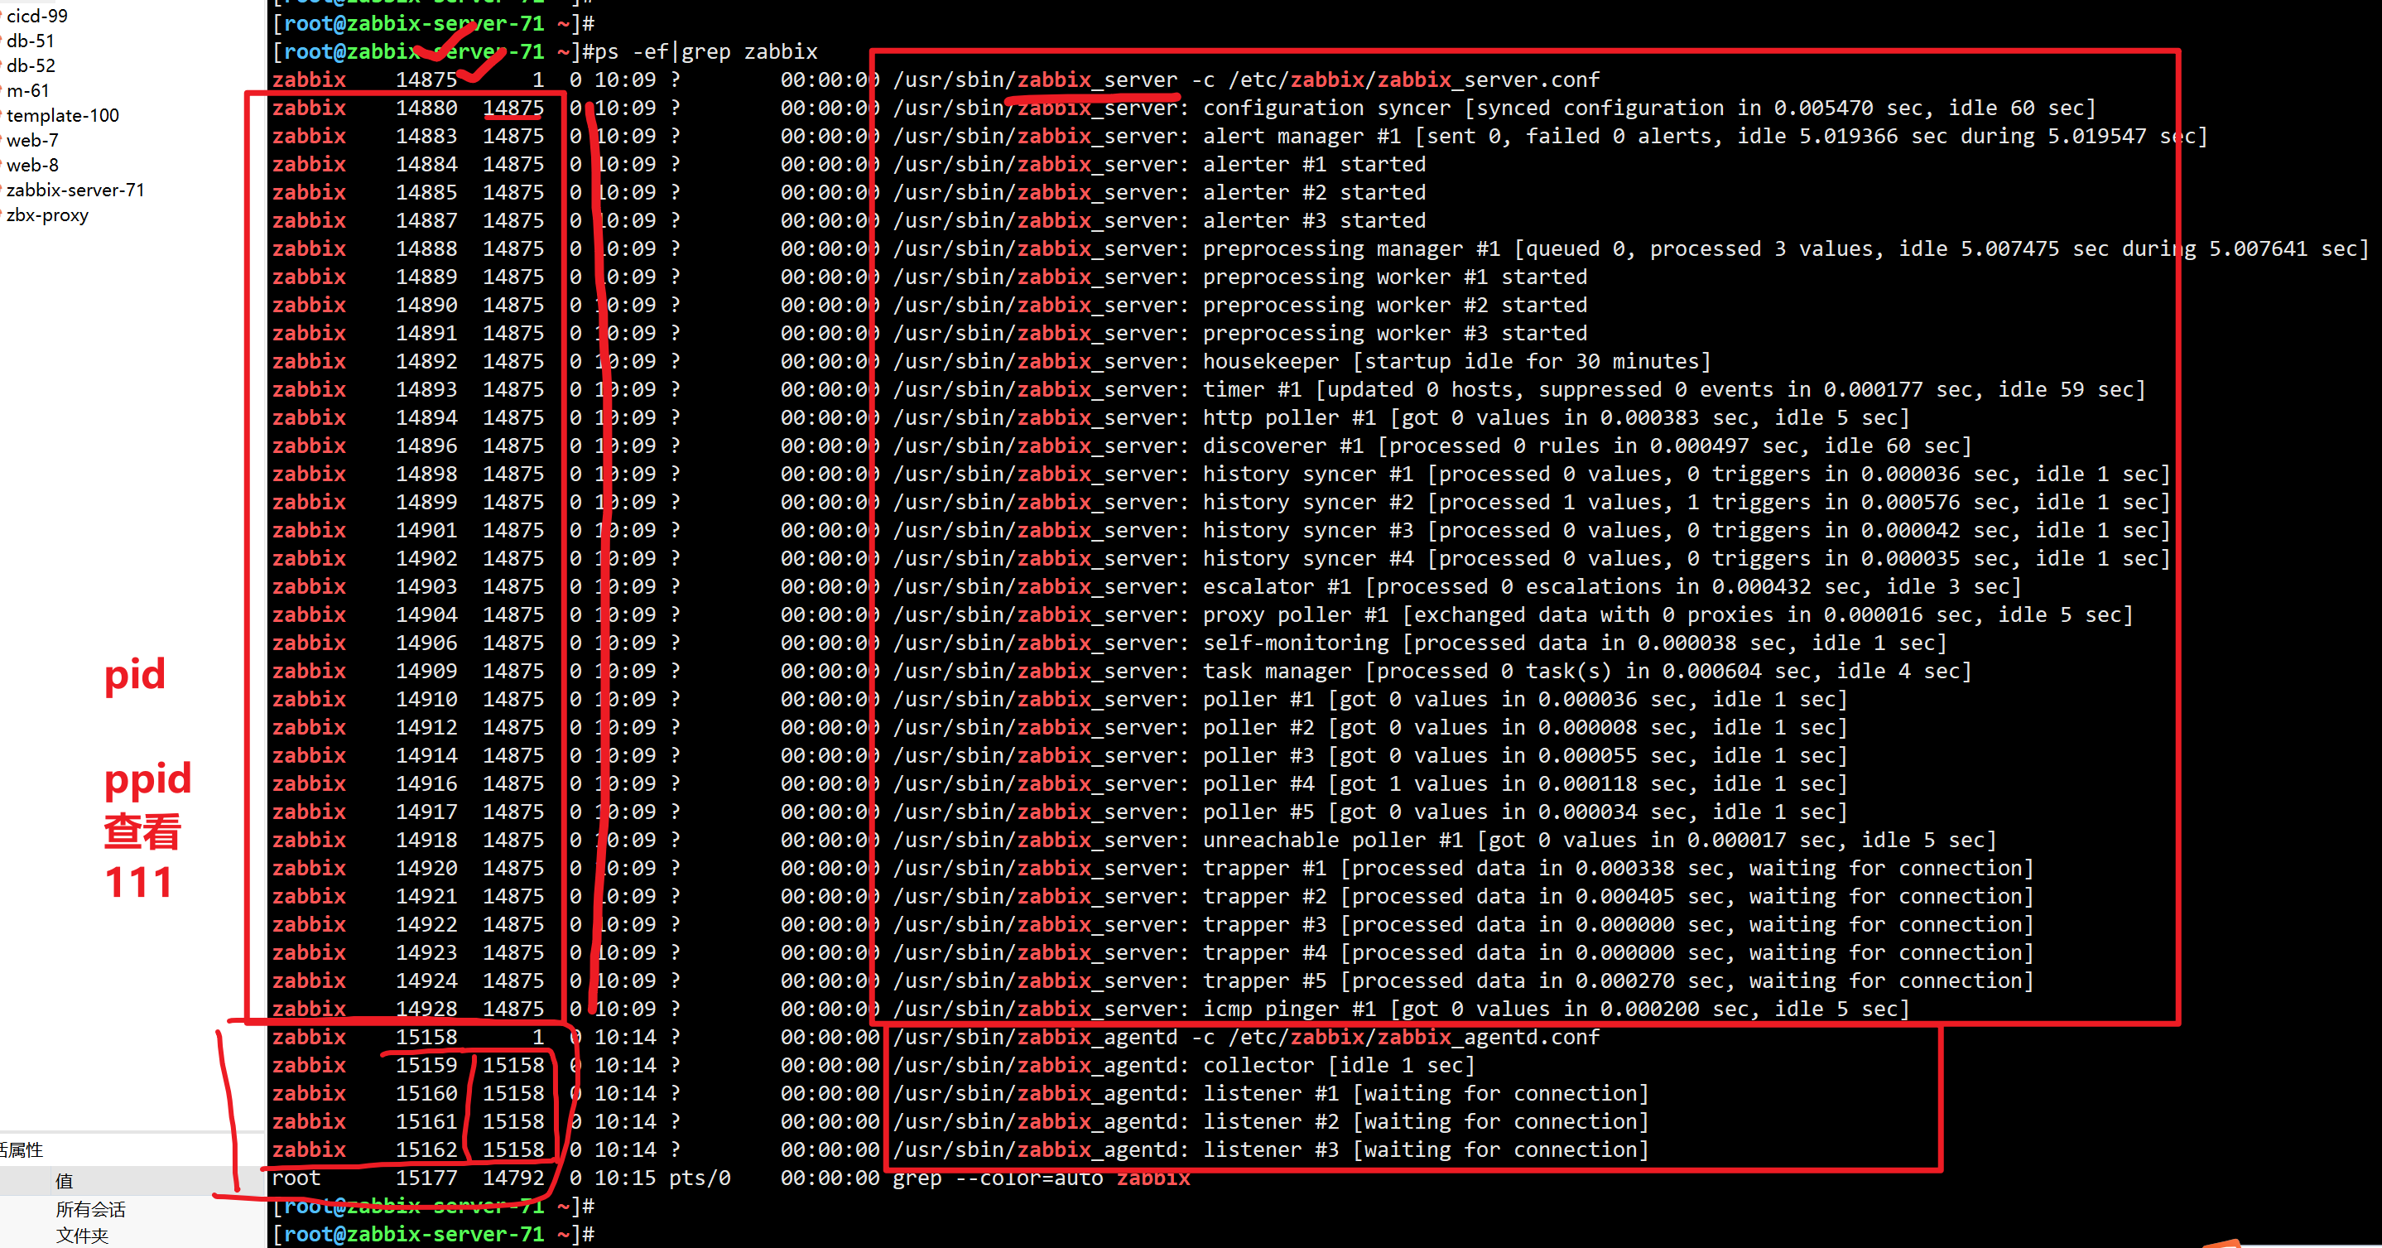The width and height of the screenshot is (2382, 1248).
Task: Click PID 15177 in the root grep row
Action: pos(426,1178)
